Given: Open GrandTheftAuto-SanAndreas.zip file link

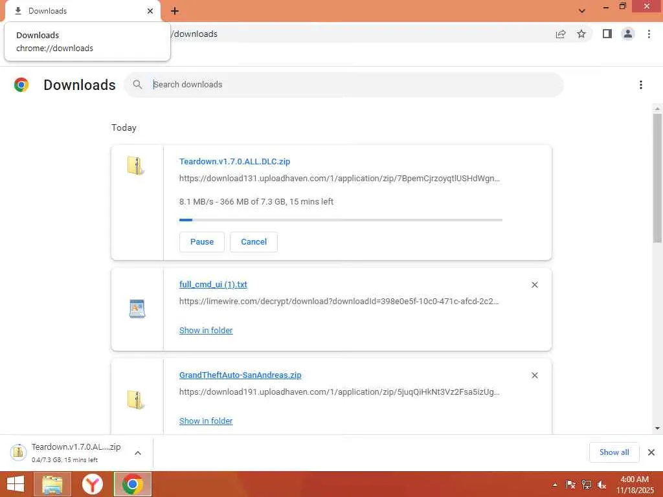Looking at the screenshot, I should pyautogui.click(x=240, y=375).
